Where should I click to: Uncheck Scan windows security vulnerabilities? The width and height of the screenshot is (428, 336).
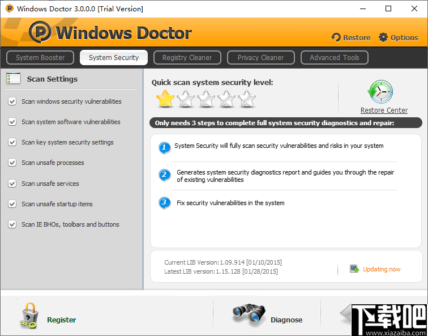pos(12,101)
